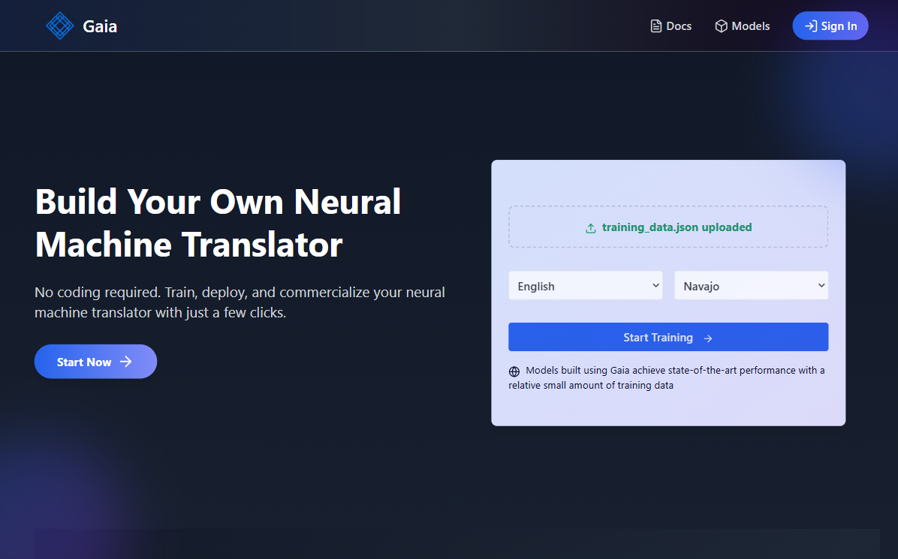Screen dimensions: 898x559
Task: Click the training_data.json uploaded dropzone
Action: [667, 227]
